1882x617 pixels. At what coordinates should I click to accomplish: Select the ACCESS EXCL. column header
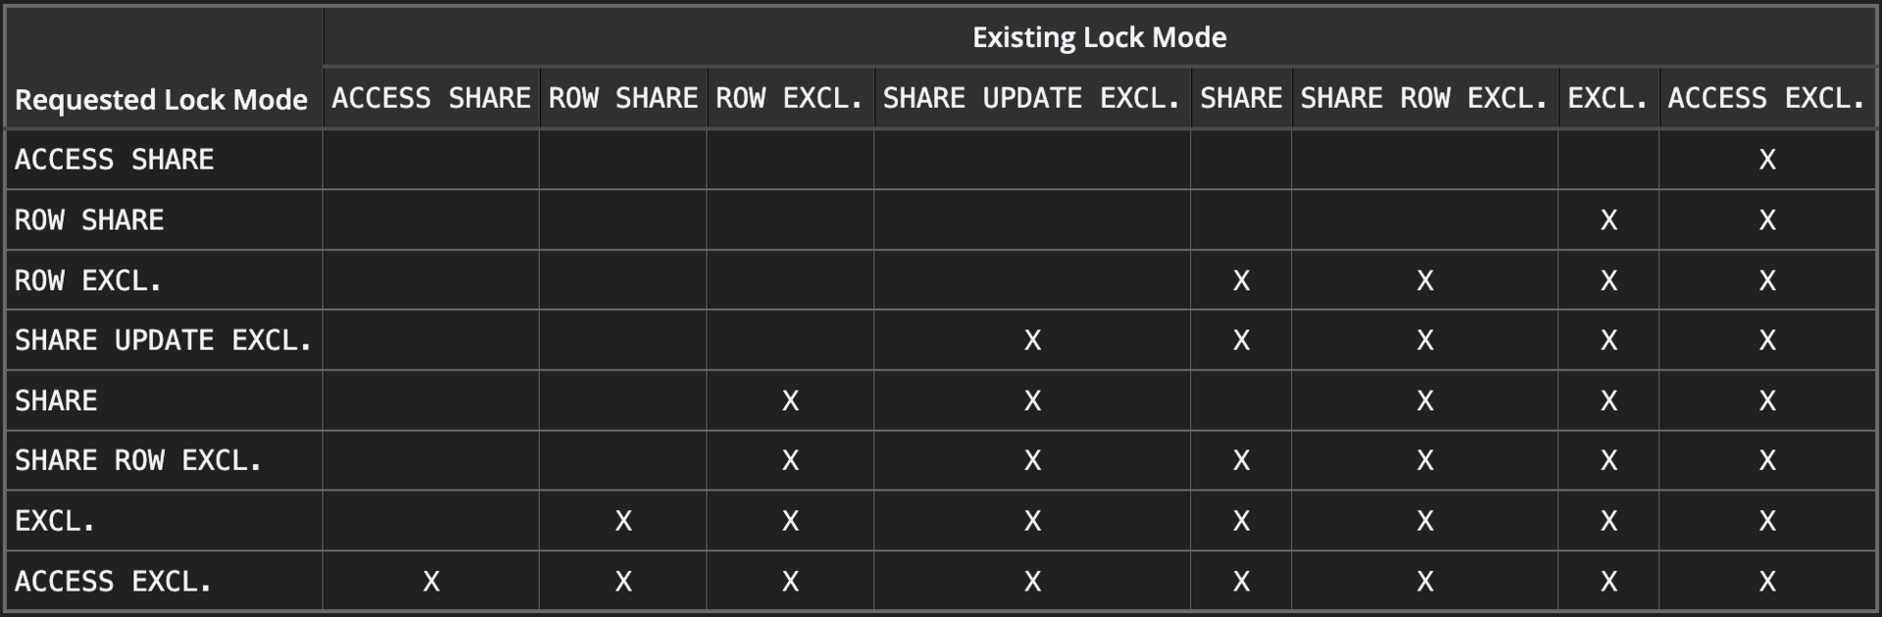pyautogui.click(x=1766, y=98)
